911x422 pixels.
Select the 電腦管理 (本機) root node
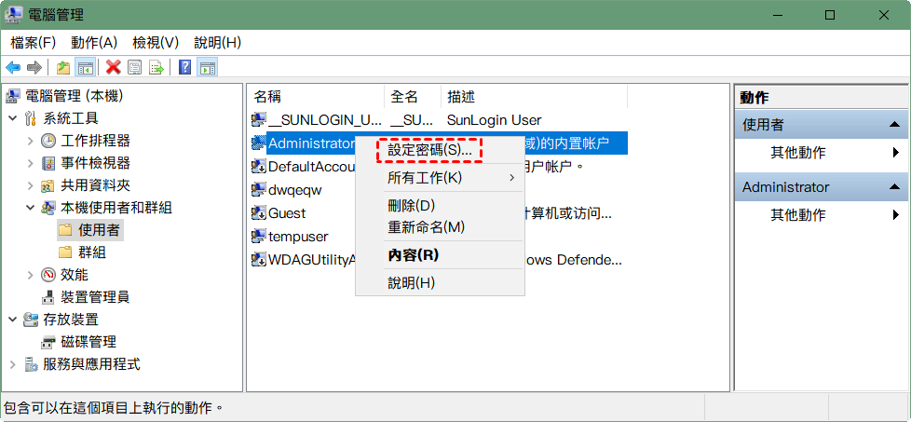pyautogui.click(x=75, y=96)
